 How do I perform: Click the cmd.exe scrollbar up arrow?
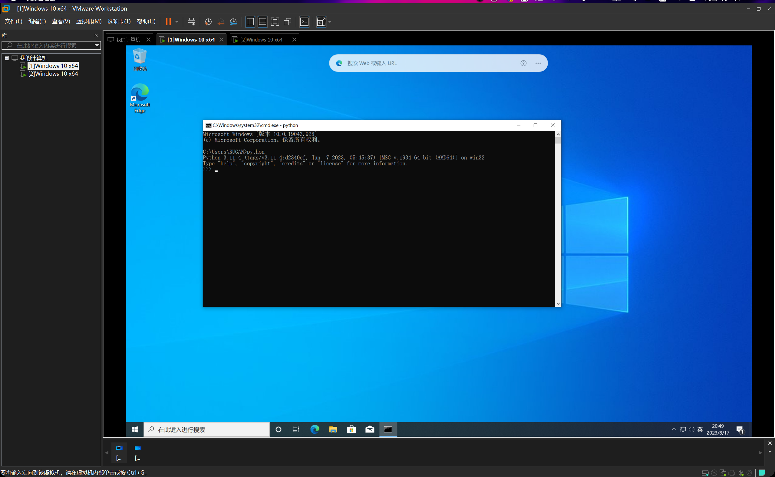point(558,134)
